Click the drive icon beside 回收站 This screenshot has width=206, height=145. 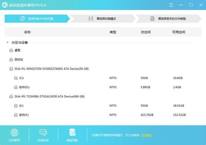[x=11, y=60]
